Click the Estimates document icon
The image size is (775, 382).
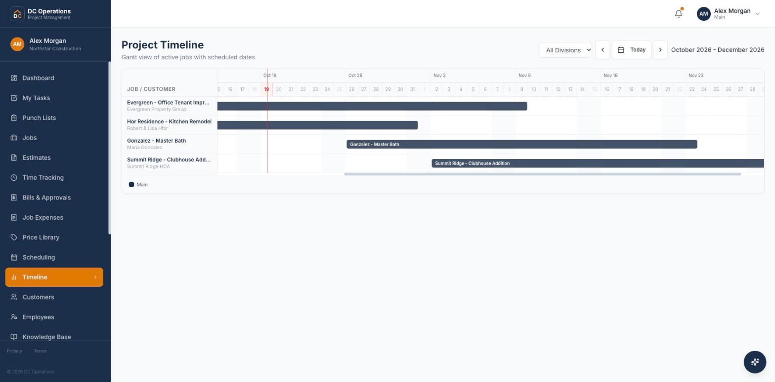tap(14, 158)
